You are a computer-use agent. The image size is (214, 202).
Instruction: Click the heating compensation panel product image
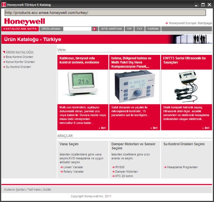click(134, 87)
